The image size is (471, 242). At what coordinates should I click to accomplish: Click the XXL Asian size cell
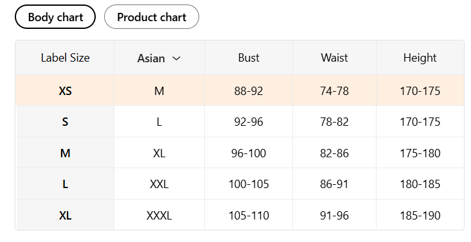159,184
